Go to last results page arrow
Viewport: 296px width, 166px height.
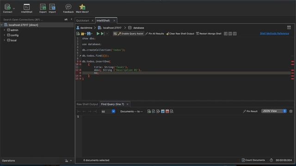pos(95,112)
